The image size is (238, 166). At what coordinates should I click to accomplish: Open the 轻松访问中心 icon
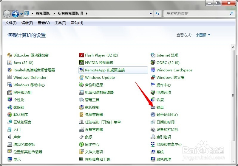tap(153, 115)
